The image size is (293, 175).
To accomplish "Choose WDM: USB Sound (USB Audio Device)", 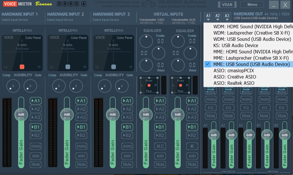I will pyautogui.click(x=249, y=39).
